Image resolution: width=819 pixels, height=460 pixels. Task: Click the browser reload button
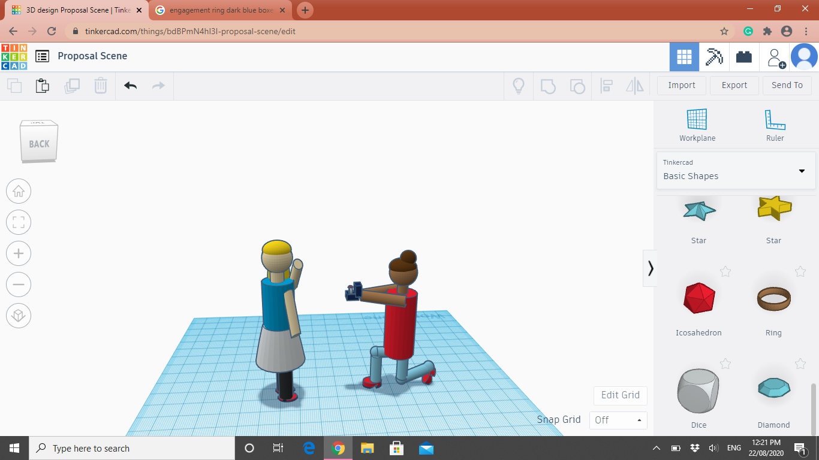(x=52, y=31)
